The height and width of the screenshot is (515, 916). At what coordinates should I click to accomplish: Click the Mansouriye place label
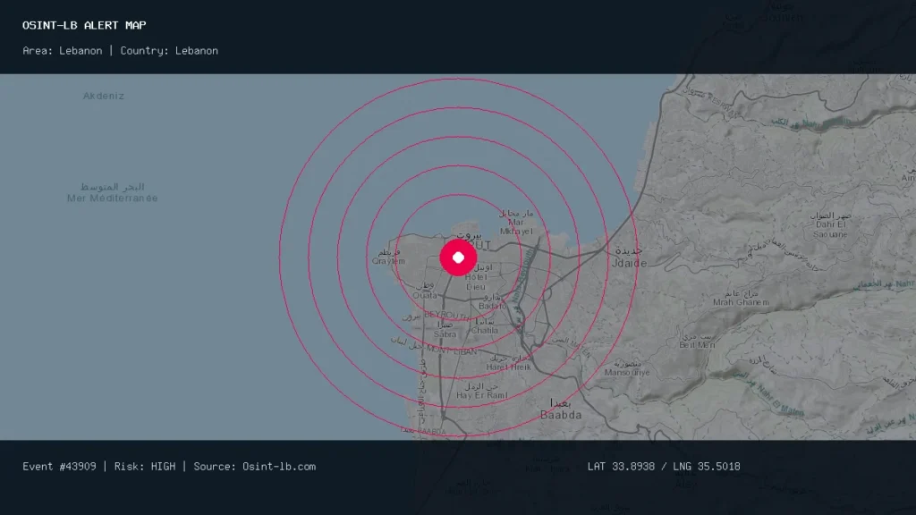(627, 372)
